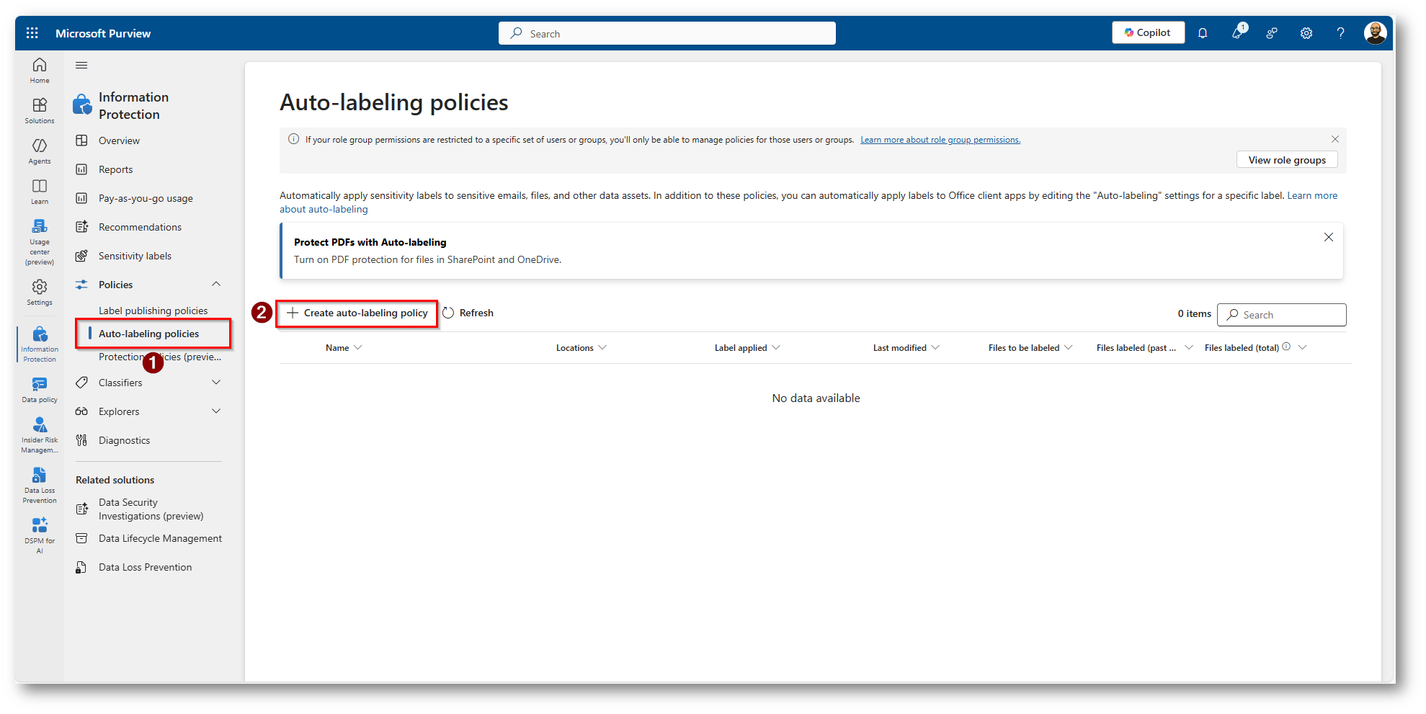1426x714 pixels.
Task: Open Learn more about role group permissions link
Action: click(940, 140)
